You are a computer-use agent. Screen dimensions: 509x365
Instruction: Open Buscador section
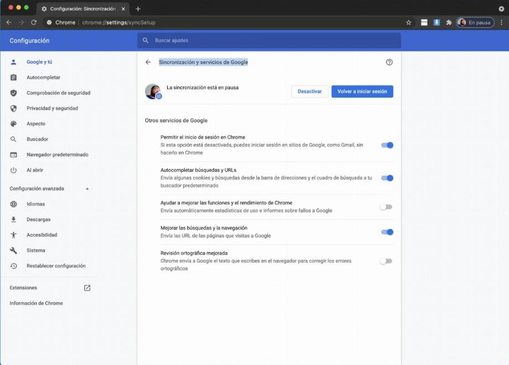(x=37, y=139)
